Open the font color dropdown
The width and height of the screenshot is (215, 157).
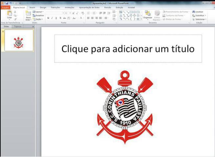point(83,18)
